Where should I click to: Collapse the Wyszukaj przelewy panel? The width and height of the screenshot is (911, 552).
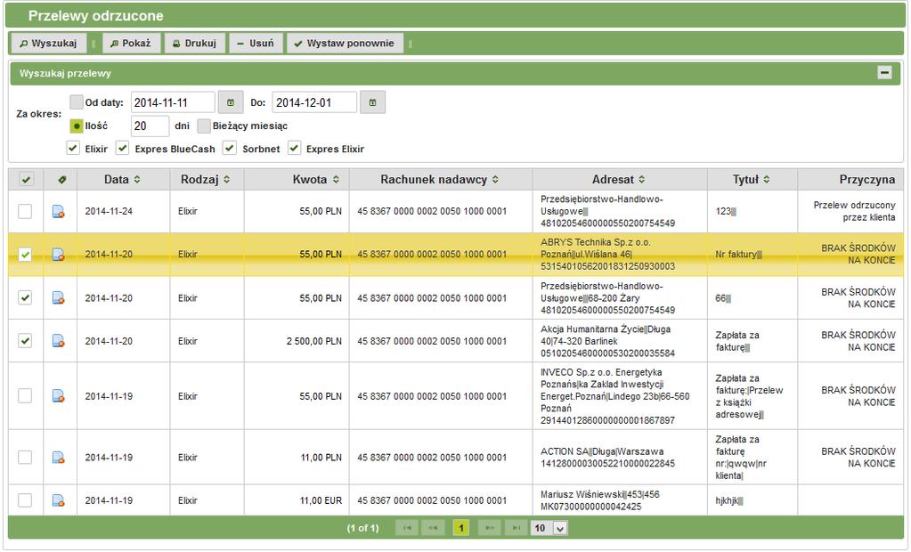click(884, 73)
